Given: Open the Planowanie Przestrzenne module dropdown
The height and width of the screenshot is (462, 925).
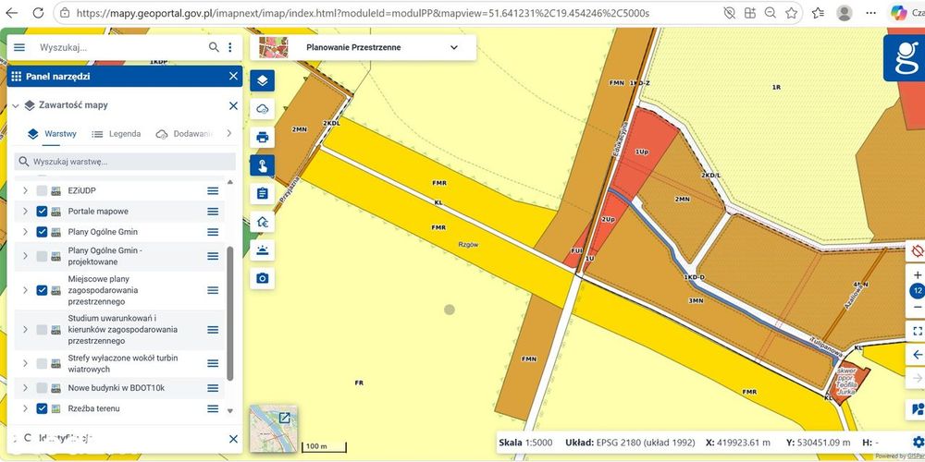Looking at the screenshot, I should click(363, 47).
